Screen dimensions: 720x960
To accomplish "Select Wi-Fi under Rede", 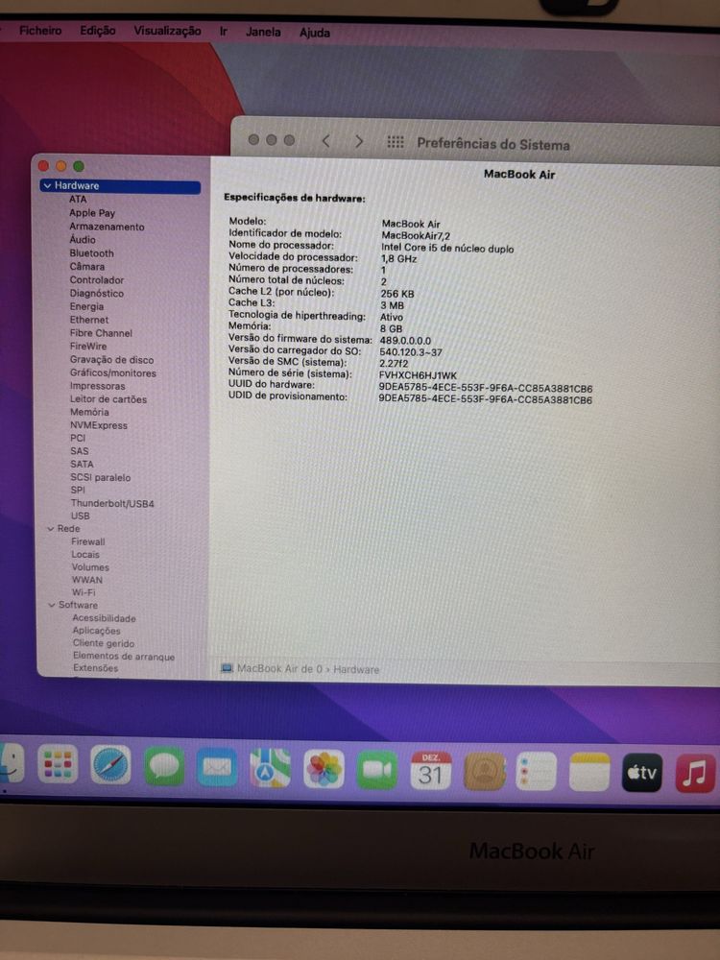I will pos(84,592).
